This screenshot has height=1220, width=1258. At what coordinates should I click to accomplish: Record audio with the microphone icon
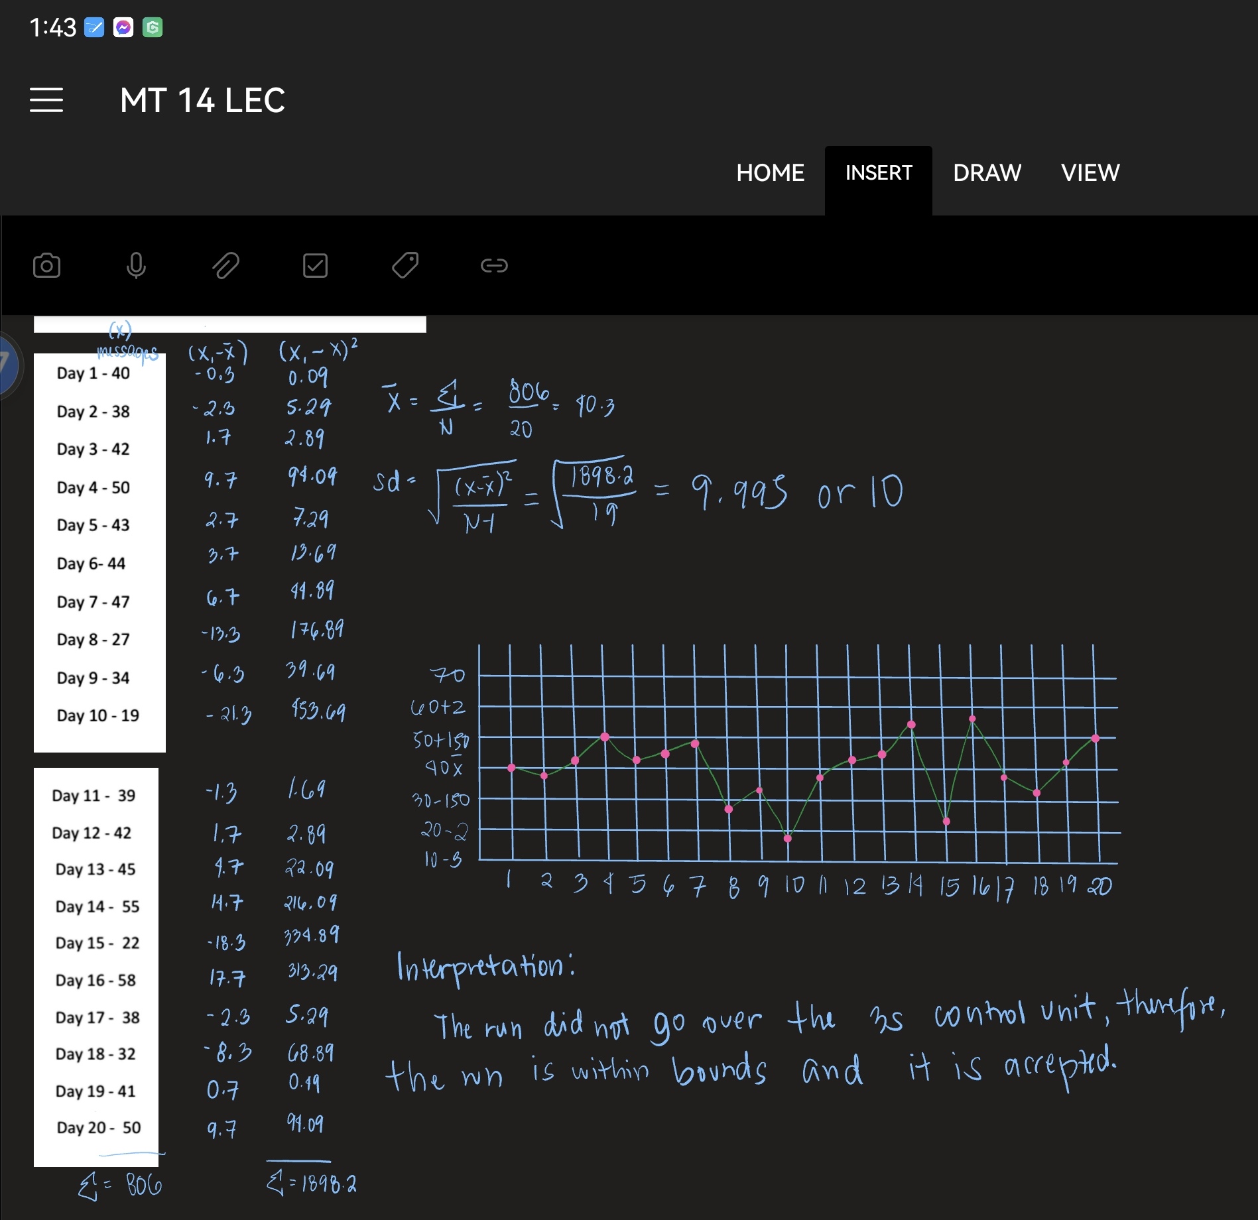click(x=136, y=266)
